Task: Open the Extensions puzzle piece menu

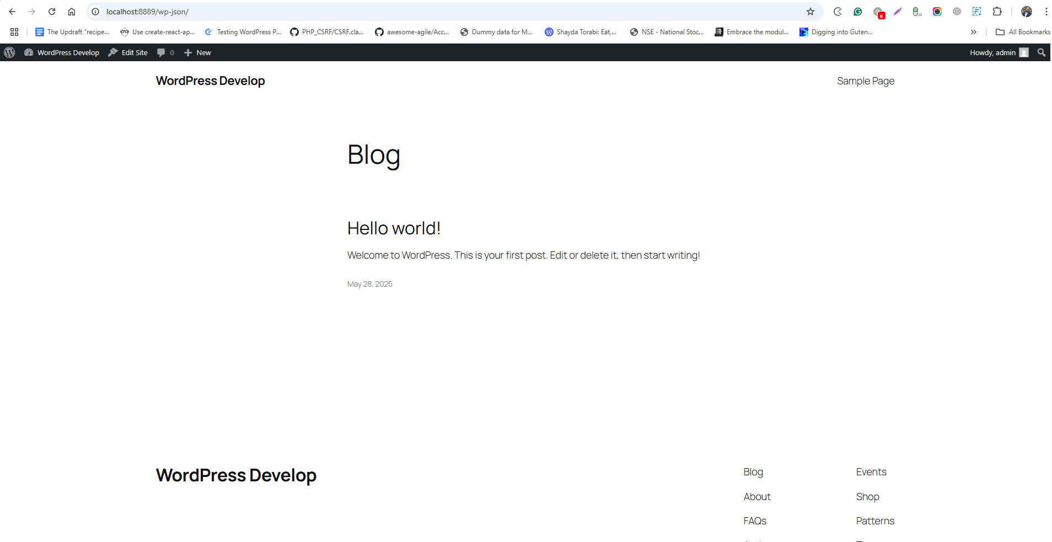Action: click(997, 12)
